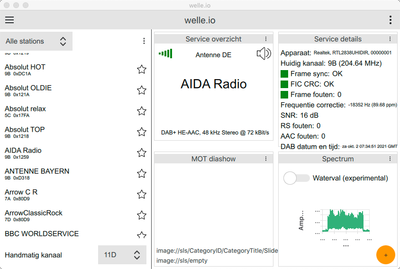Image resolution: width=400 pixels, height=269 pixels.
Task: Click the DAB datum en tijd value
Action: (369, 146)
